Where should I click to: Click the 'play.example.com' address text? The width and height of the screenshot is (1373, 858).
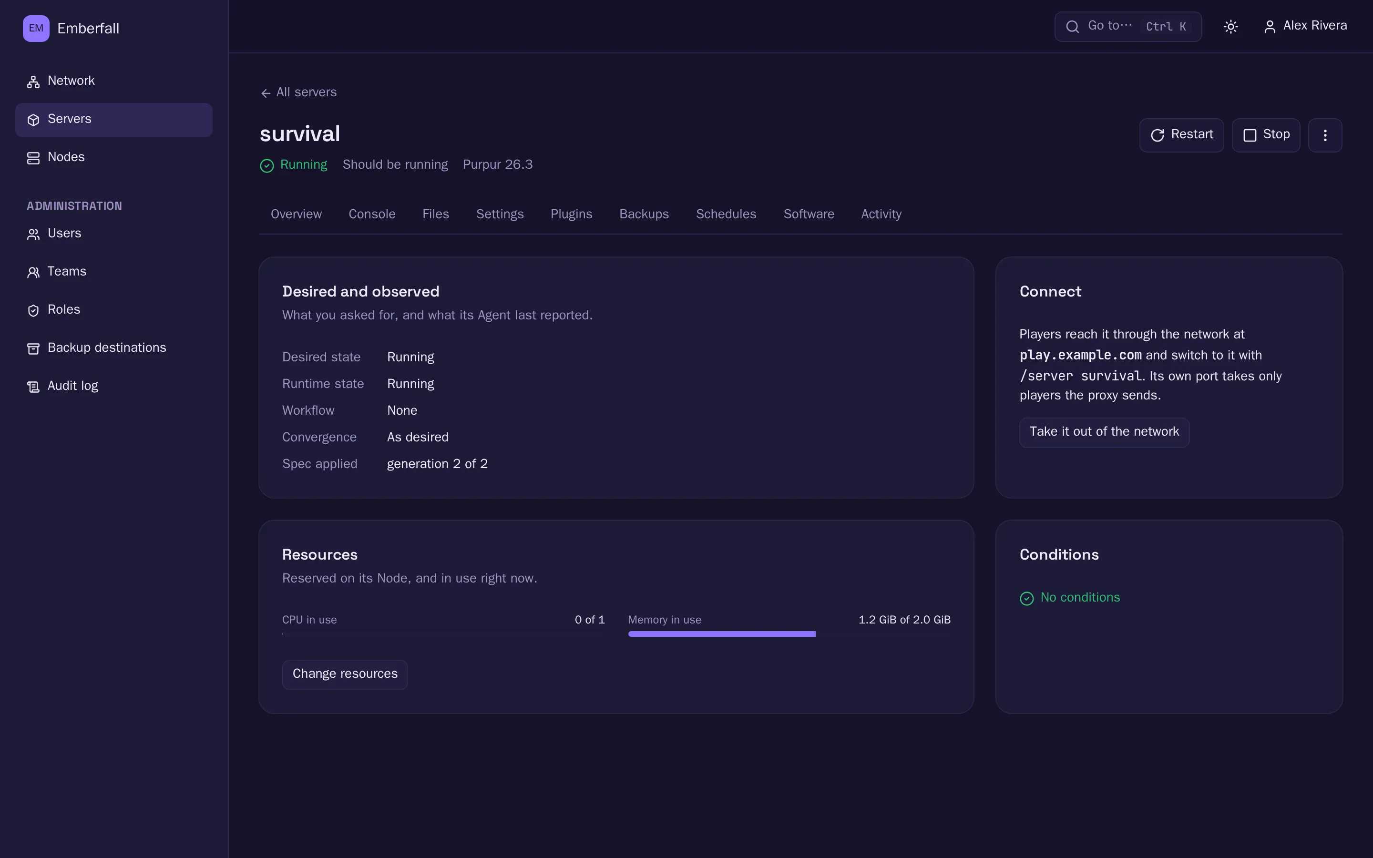point(1080,356)
